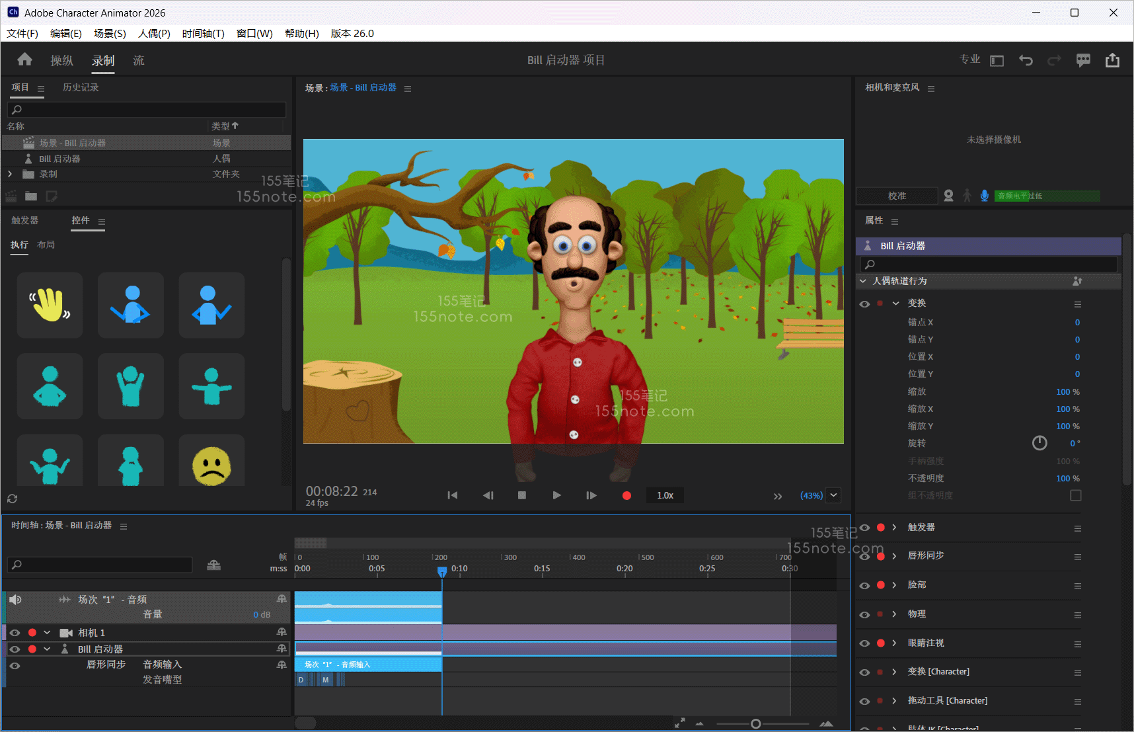This screenshot has height=732, width=1134.
Task: Hide the 相机 1 track in timeline
Action: point(15,633)
